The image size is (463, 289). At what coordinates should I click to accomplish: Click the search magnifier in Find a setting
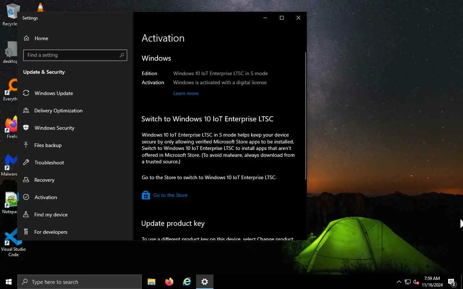pyautogui.click(x=122, y=55)
